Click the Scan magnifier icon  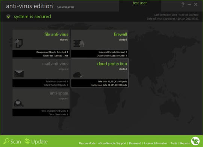coord(6,141)
